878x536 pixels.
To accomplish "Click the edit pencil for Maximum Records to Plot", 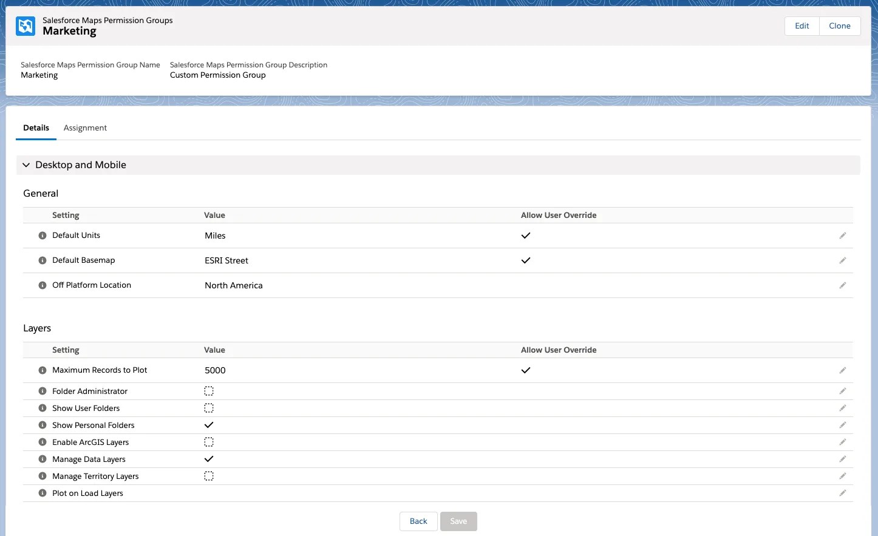I will [843, 370].
